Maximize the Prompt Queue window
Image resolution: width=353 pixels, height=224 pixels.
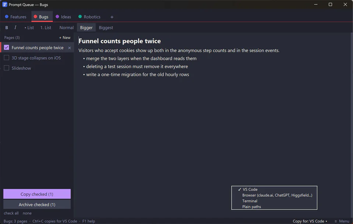330,4
